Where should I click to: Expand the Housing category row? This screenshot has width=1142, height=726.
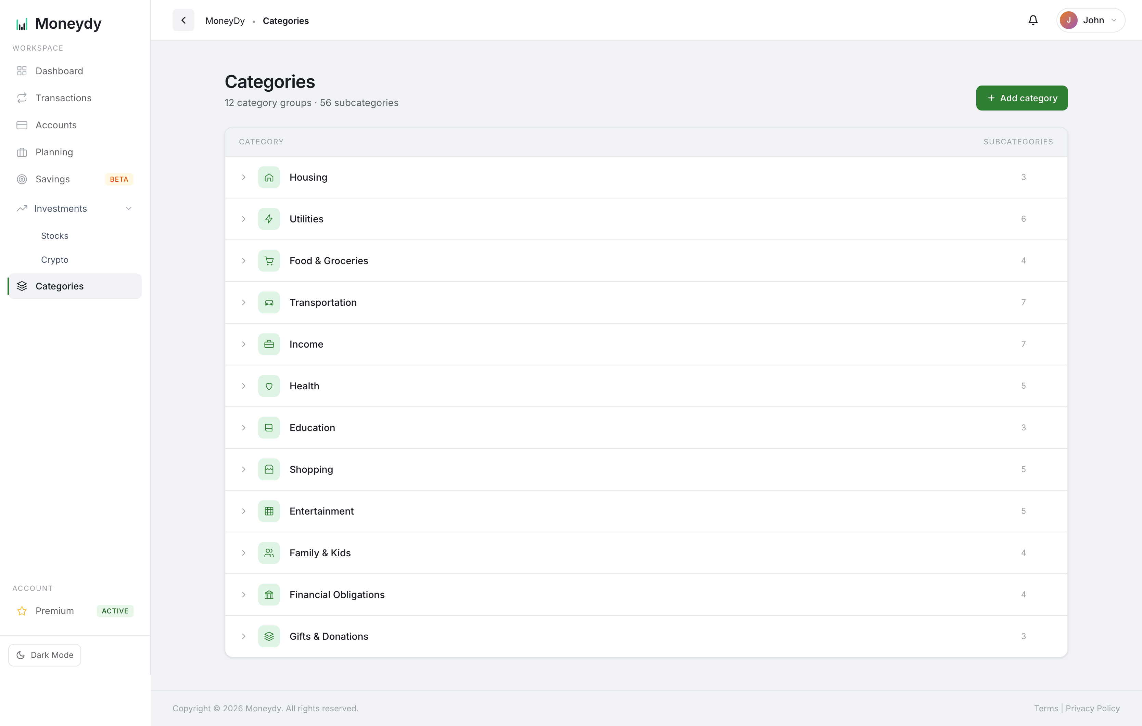point(243,177)
